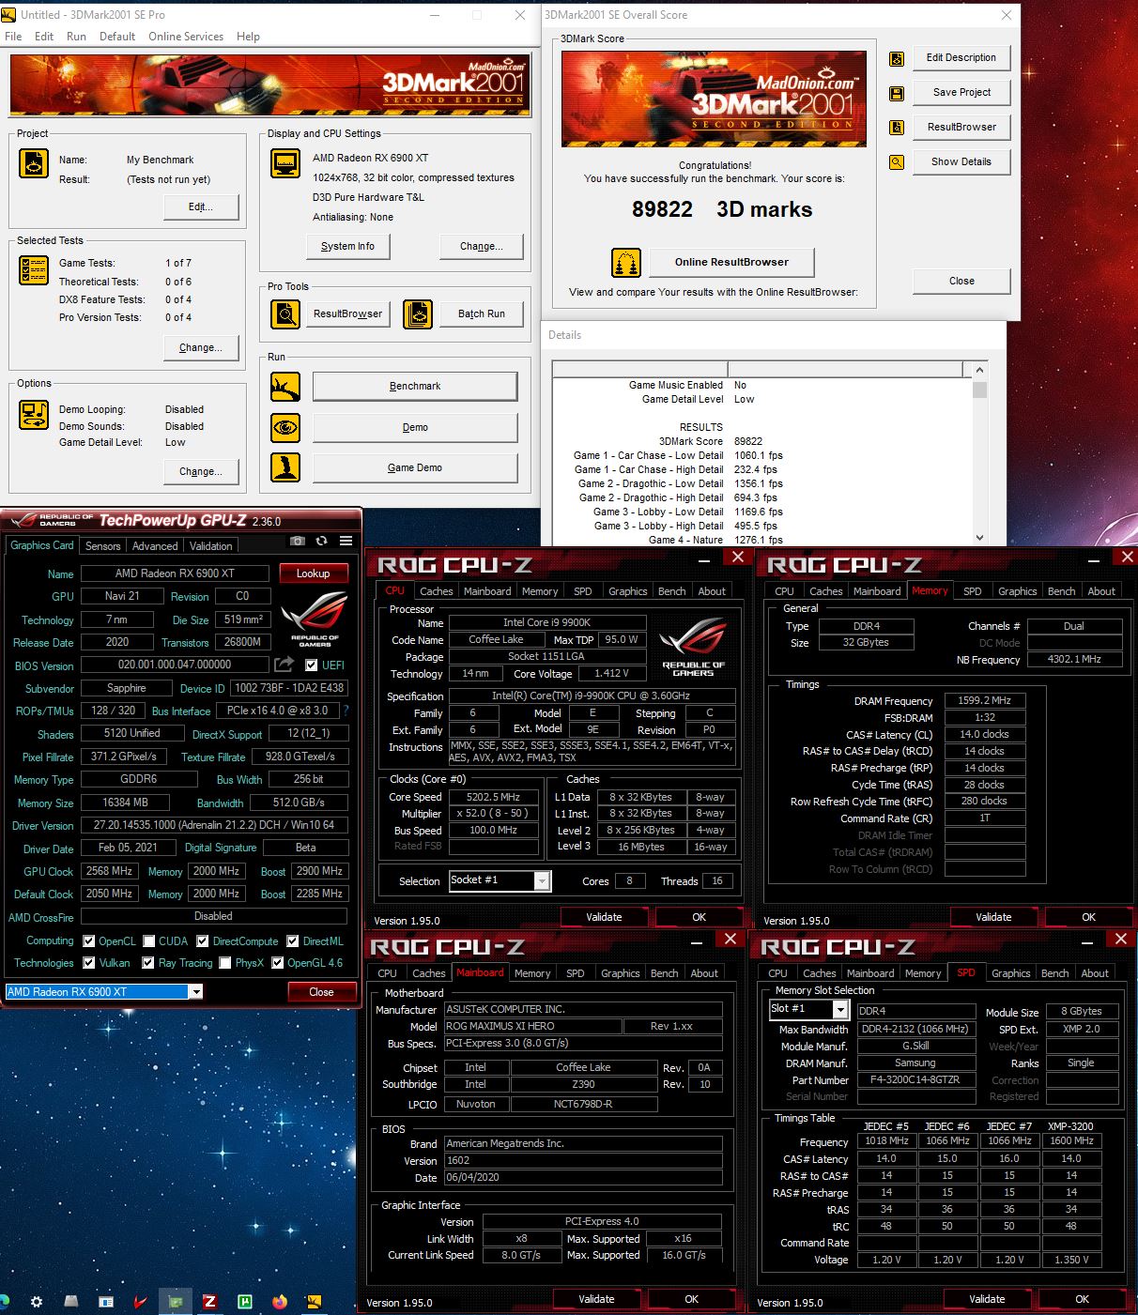This screenshot has width=1138, height=1315.
Task: Enable the CUDA checkbox
Action: tap(149, 941)
